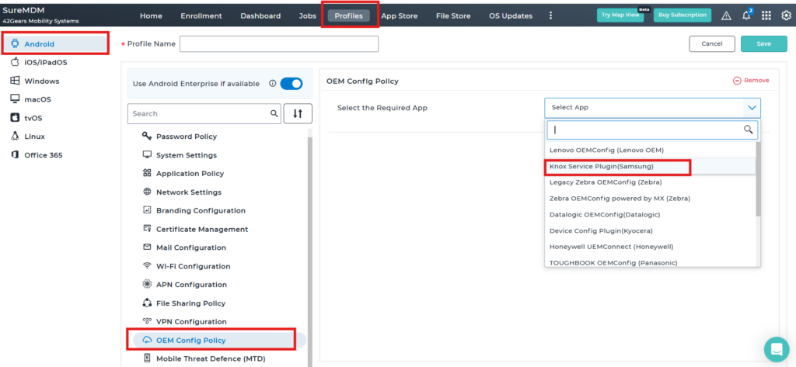The height and width of the screenshot is (367, 796).
Task: Click the File Sharing Policy icon
Action: [x=147, y=303]
